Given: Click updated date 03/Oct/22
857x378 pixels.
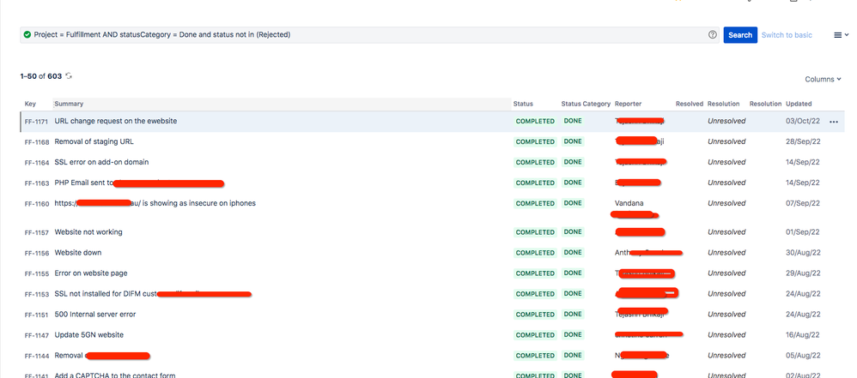Looking at the screenshot, I should tap(803, 121).
